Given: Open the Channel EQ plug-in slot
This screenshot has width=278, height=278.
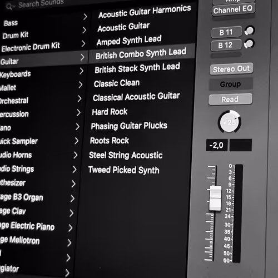Looking at the screenshot, I should [x=234, y=9].
